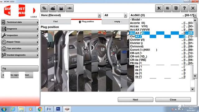The image size is (199, 112).
Task: Open the Inspection section
Action: click(20, 35)
